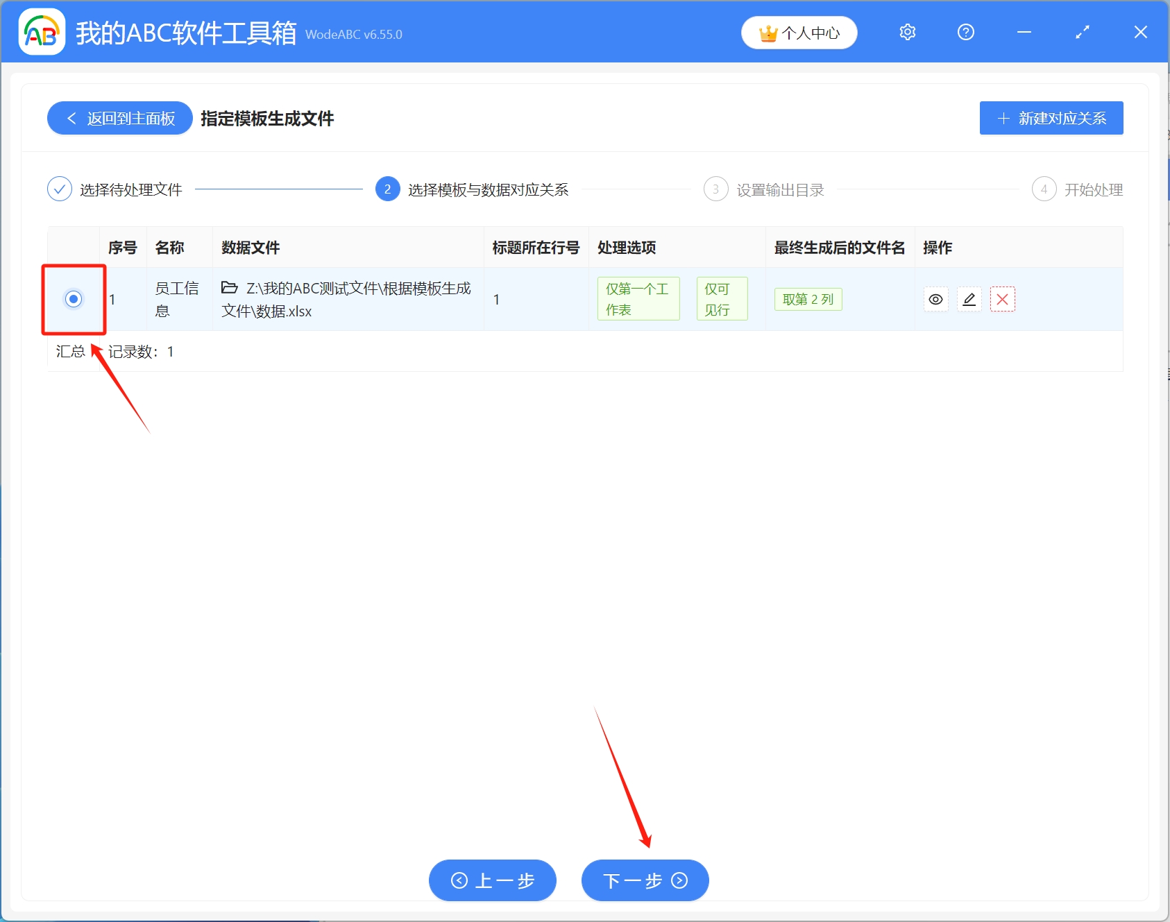The image size is (1170, 922).
Task: Open 个人中心 panel
Action: tap(799, 32)
